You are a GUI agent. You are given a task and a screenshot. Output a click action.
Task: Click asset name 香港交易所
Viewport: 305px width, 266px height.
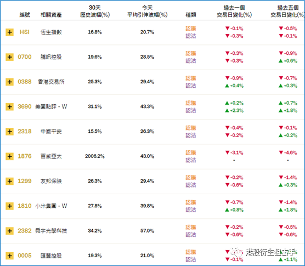51,82
